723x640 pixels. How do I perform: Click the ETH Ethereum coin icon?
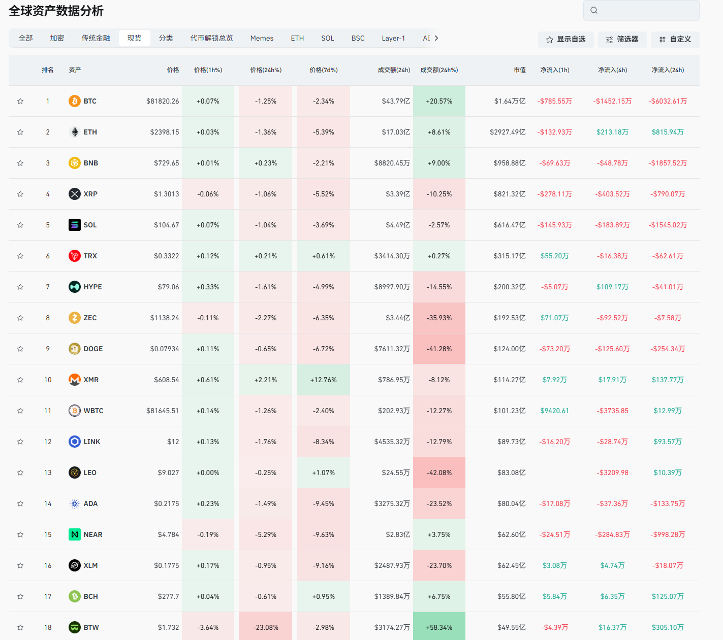point(75,132)
